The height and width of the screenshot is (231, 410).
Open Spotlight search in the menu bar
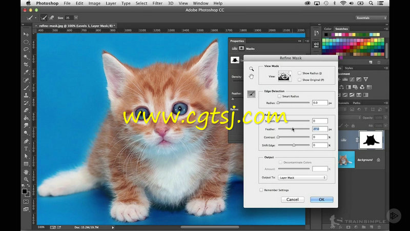pyautogui.click(x=371, y=4)
